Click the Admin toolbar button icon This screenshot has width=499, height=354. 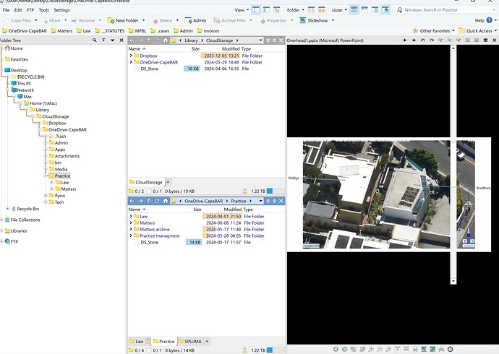click(x=188, y=20)
